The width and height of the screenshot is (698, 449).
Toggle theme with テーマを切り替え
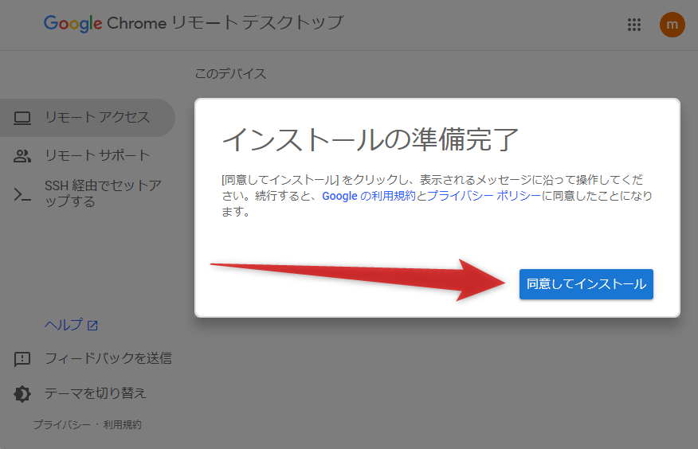96,393
